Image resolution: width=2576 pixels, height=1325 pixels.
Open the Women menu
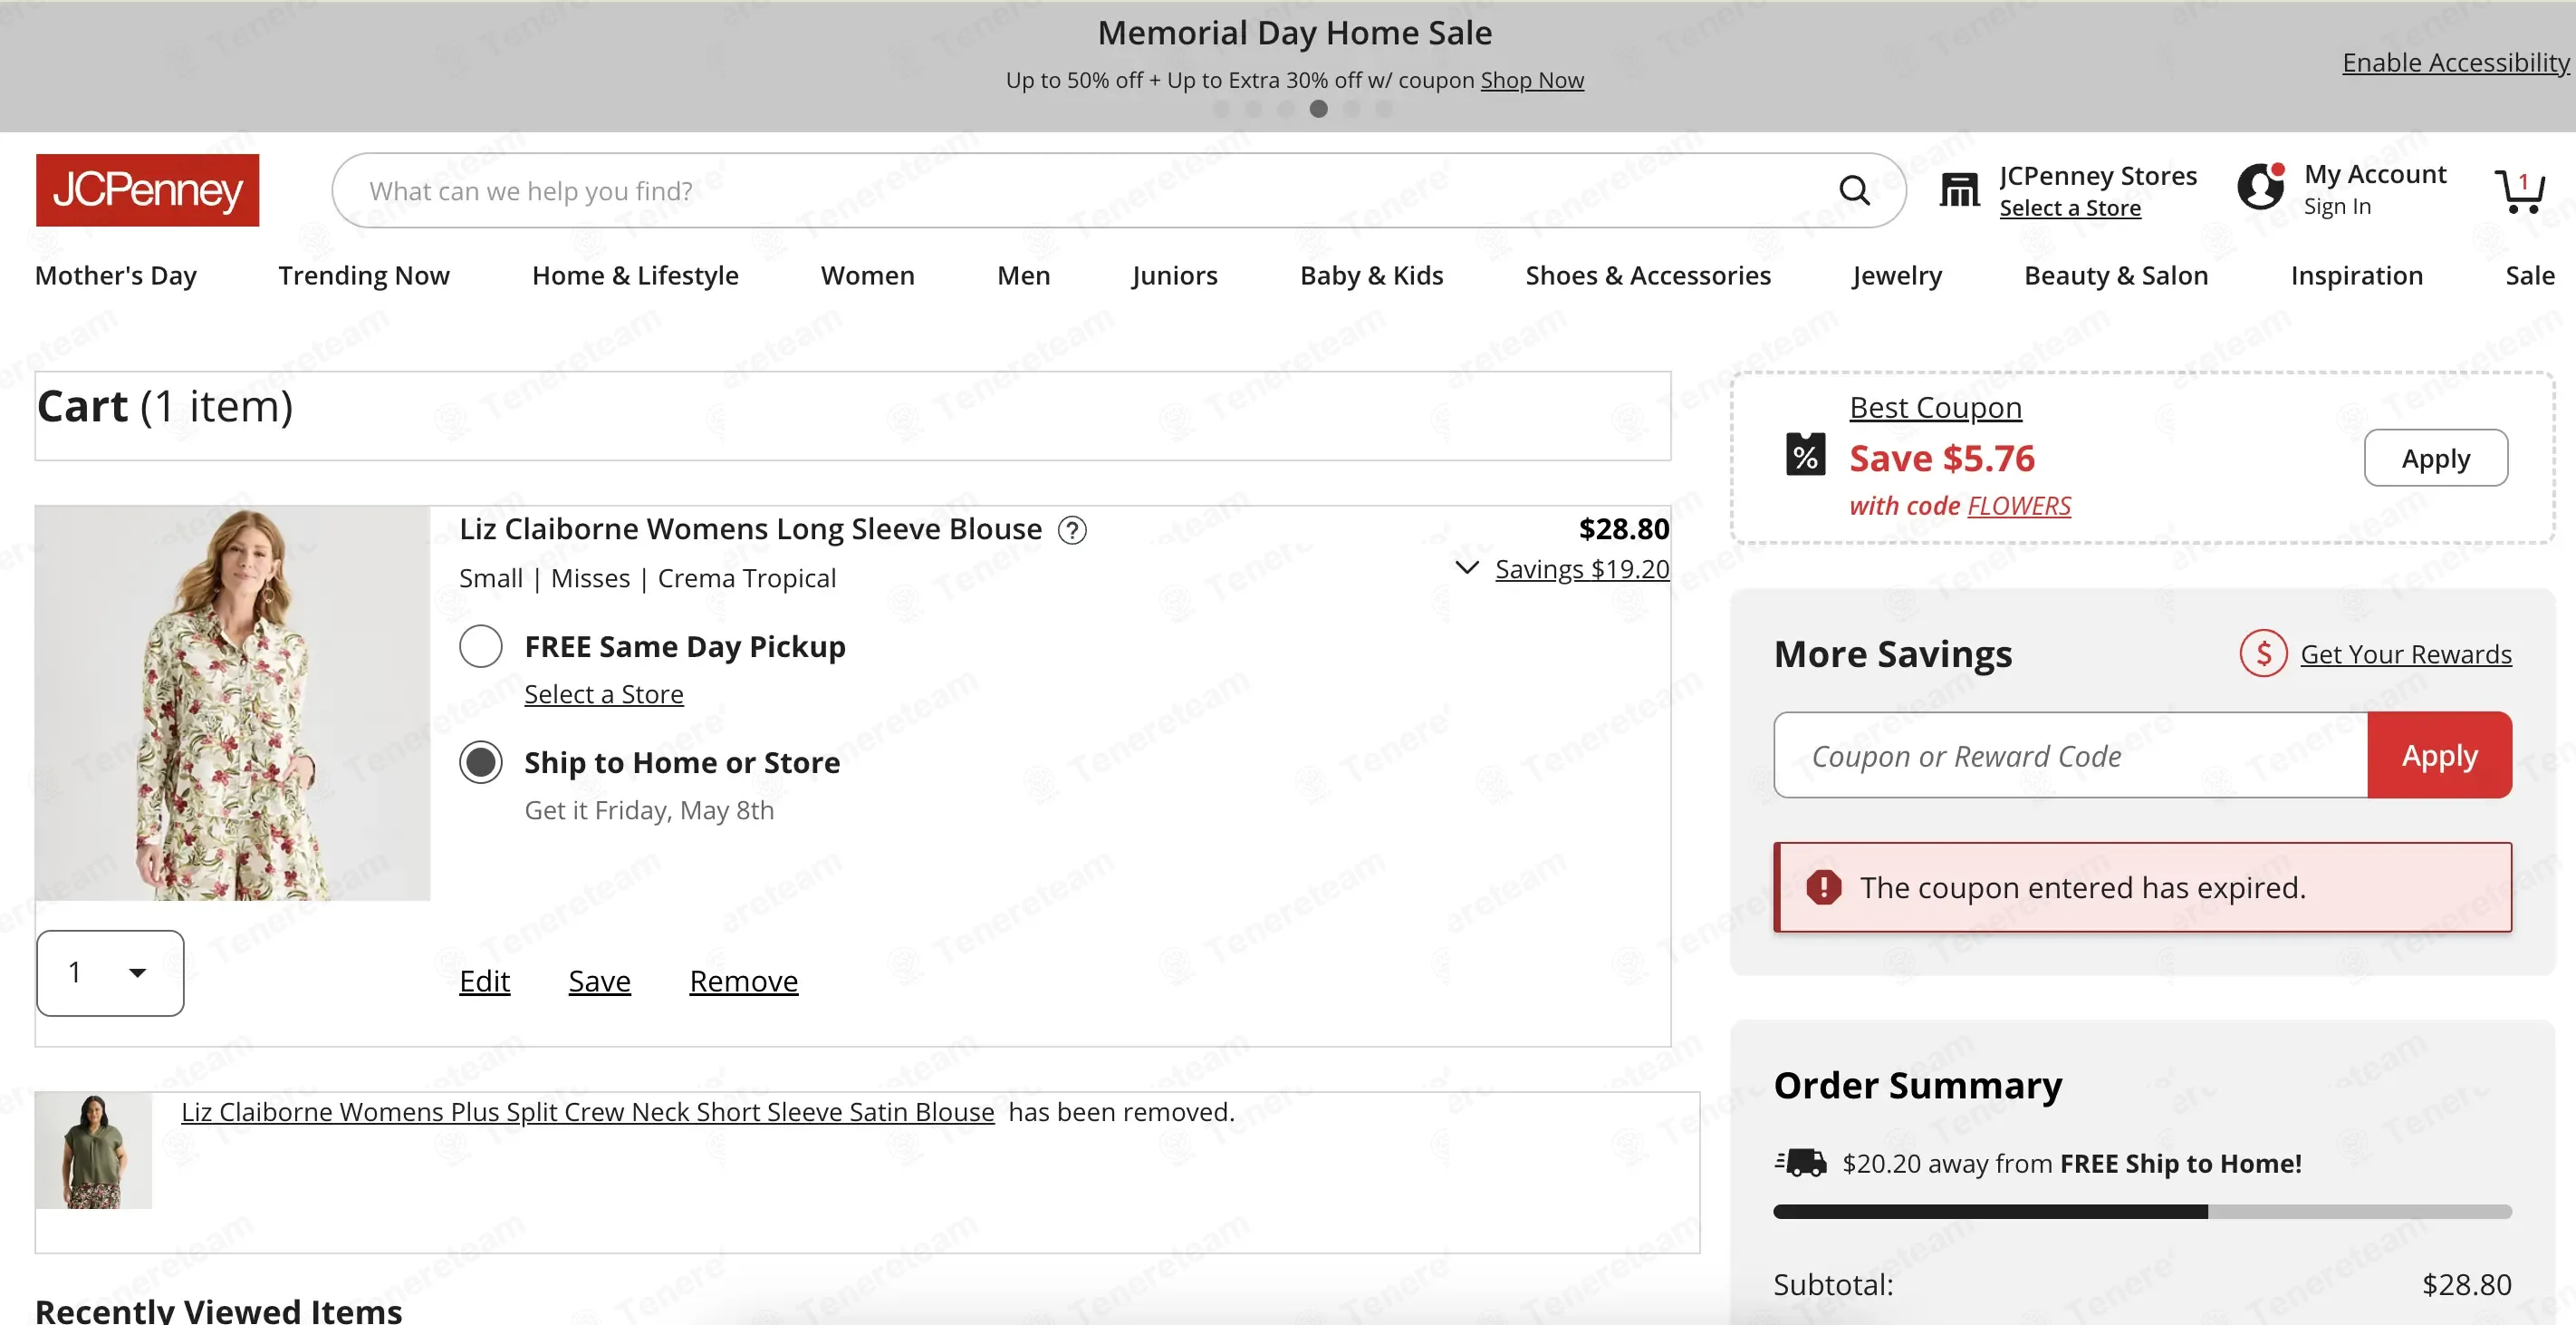pos(867,276)
